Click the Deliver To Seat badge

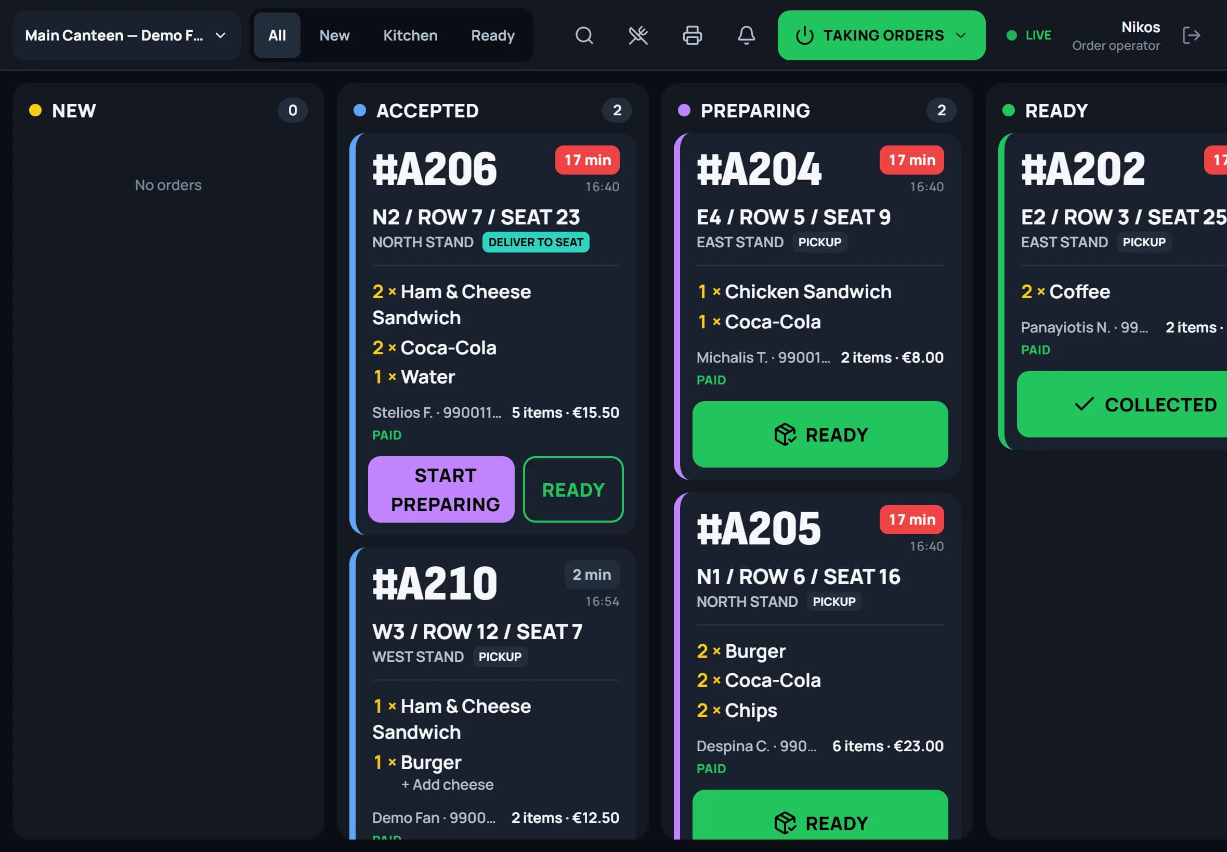[536, 243]
